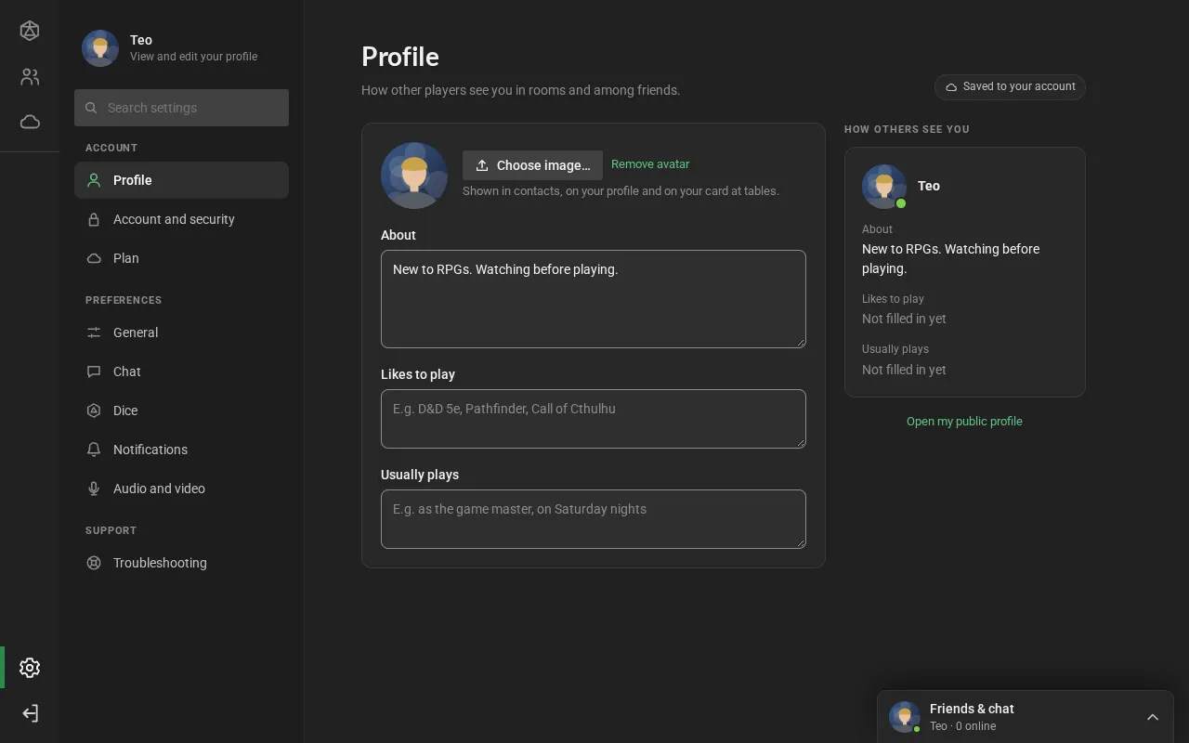Click the "Not filled in yet" text under Likes to play
This screenshot has height=743, width=1189.
[x=904, y=319]
